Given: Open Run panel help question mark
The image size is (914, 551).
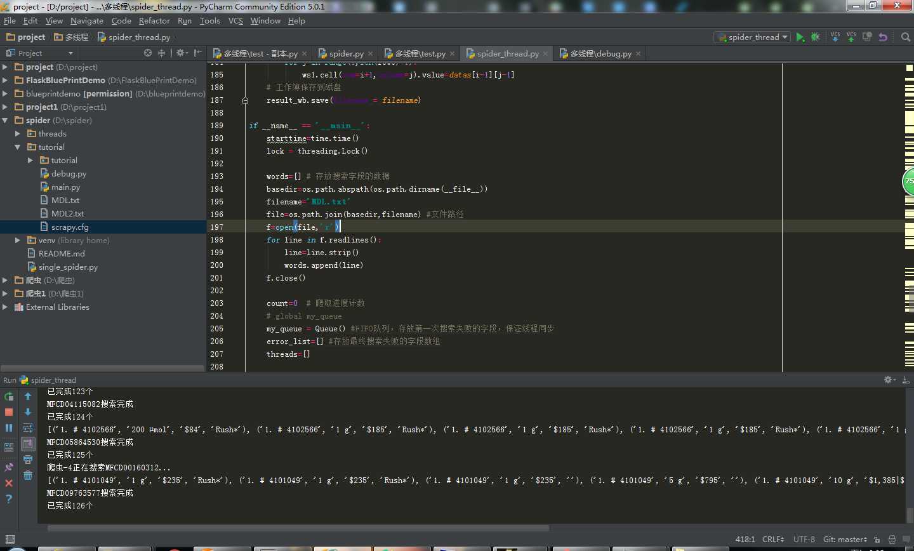Looking at the screenshot, I should [x=9, y=499].
